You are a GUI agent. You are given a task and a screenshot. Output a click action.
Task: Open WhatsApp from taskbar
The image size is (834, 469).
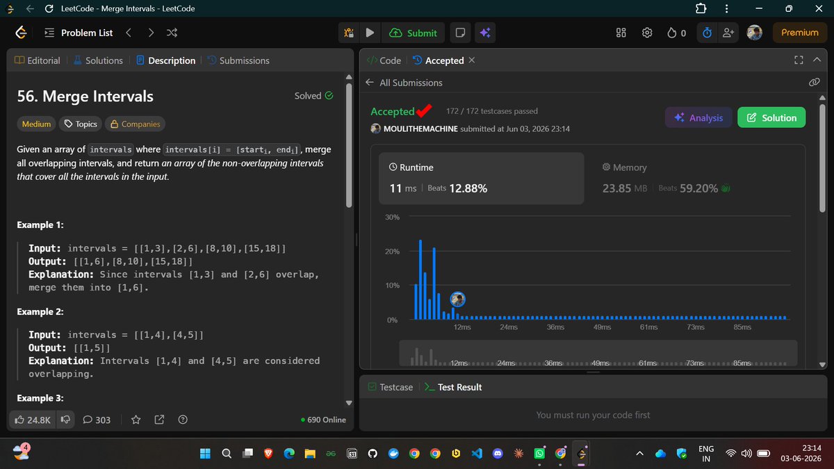[539, 454]
